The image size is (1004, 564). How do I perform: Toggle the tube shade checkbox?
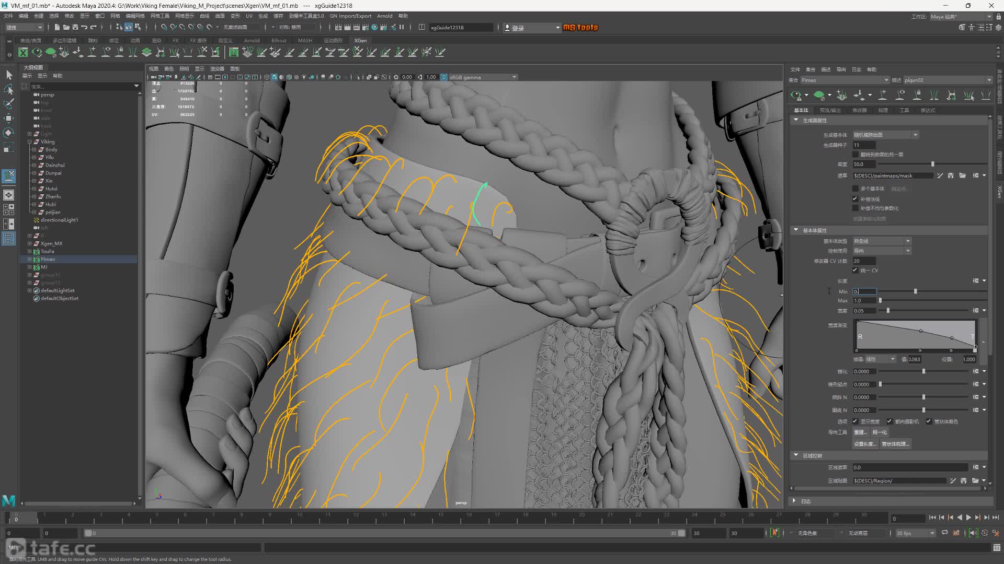coord(929,421)
